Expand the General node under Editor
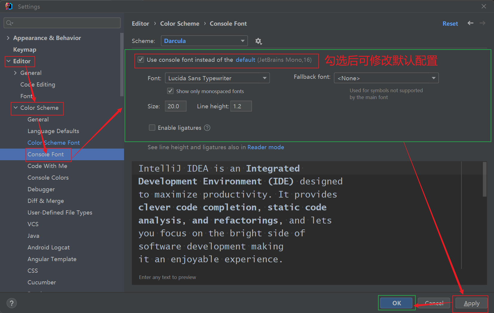Viewport: 494px width, 313px height. (15, 73)
